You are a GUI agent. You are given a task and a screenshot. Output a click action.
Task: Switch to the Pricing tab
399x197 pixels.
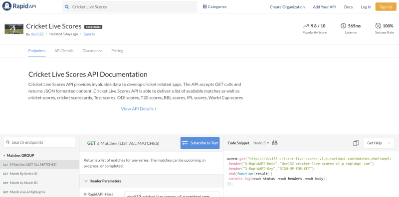point(117,51)
